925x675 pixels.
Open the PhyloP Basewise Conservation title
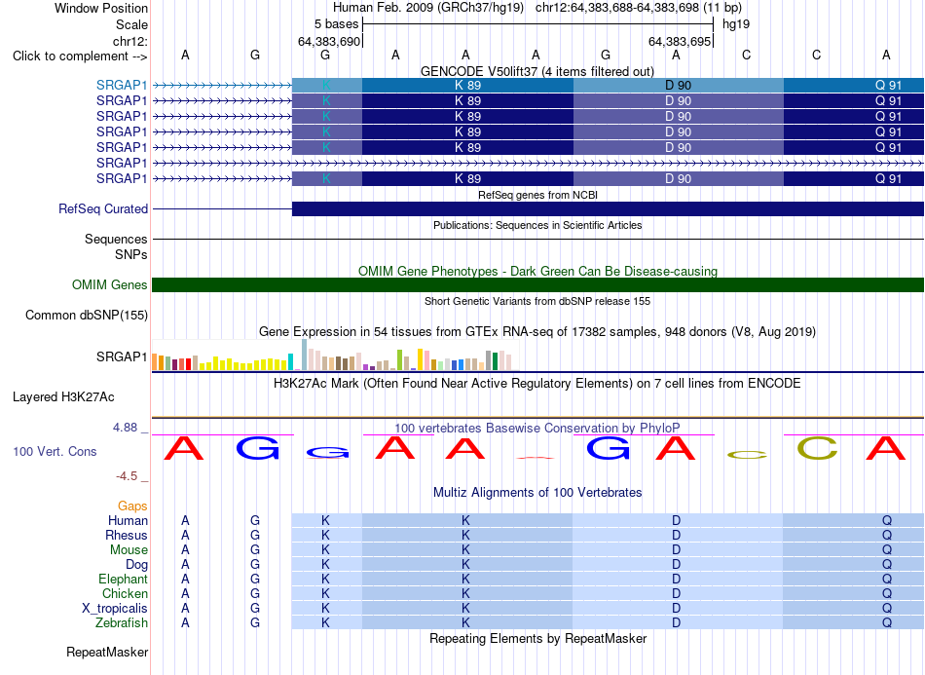(x=537, y=429)
